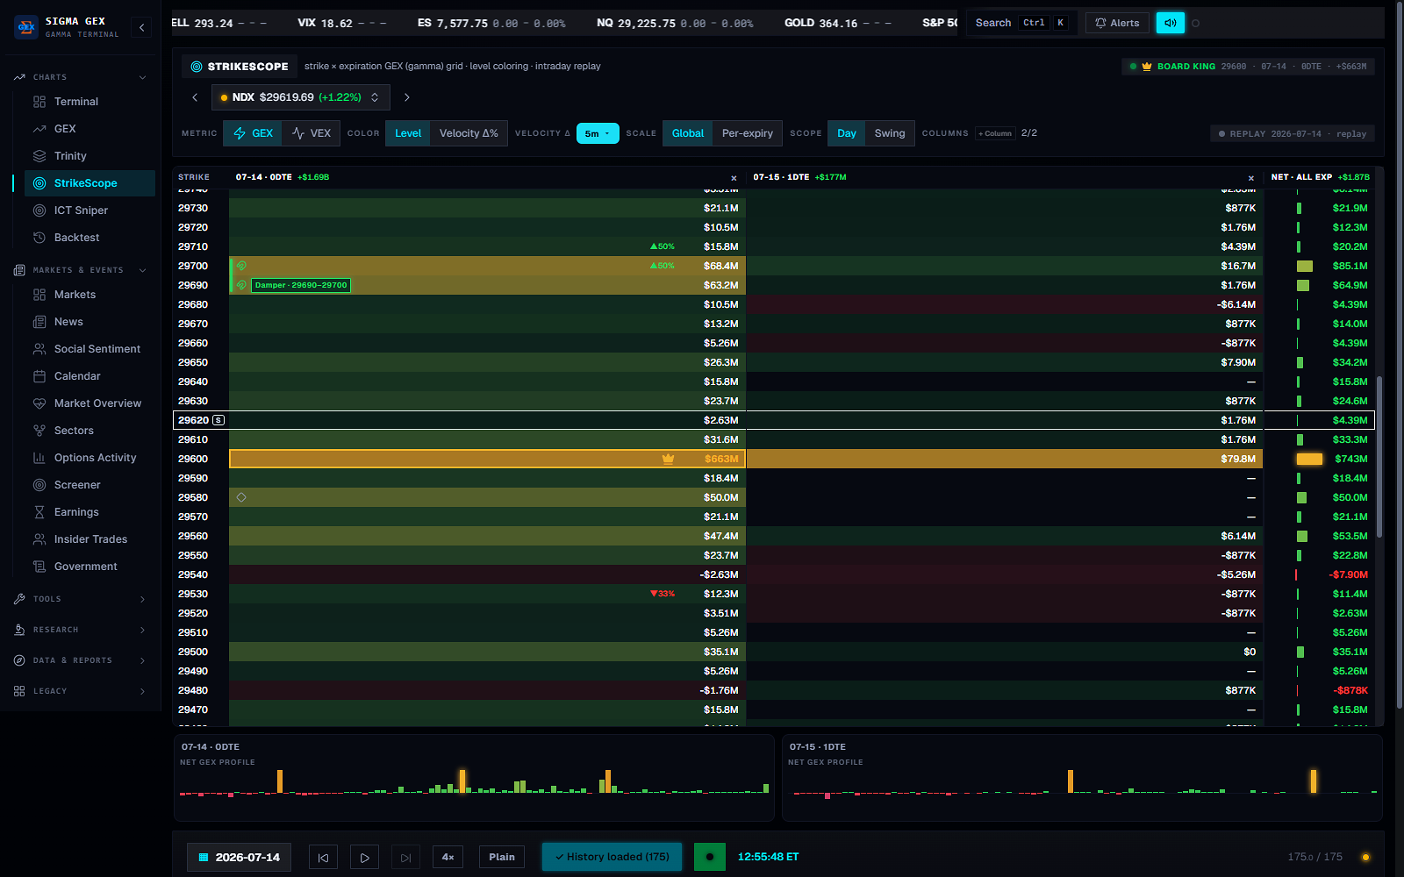Viewport: 1404px width, 877px height.
Task: Click the strike grid vertical scrollbar
Action: (x=1379, y=456)
